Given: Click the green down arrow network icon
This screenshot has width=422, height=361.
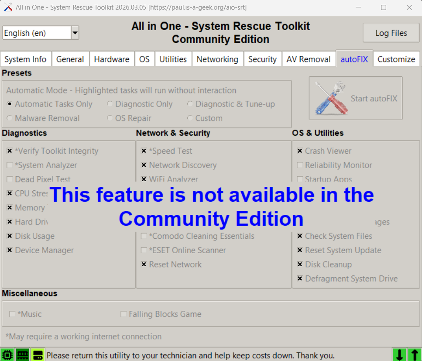Looking at the screenshot, I should [399, 354].
